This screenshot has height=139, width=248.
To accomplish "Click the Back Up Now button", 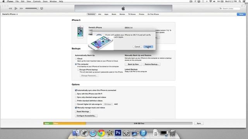I will pos(133,64).
